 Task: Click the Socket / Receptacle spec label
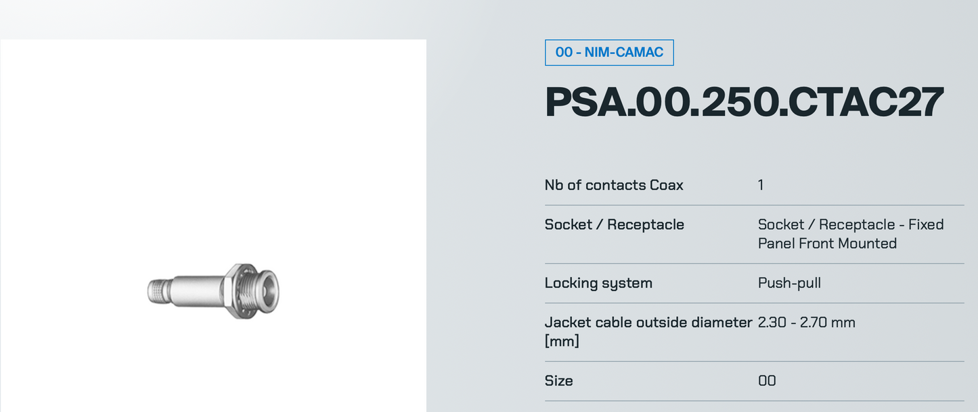[614, 225]
